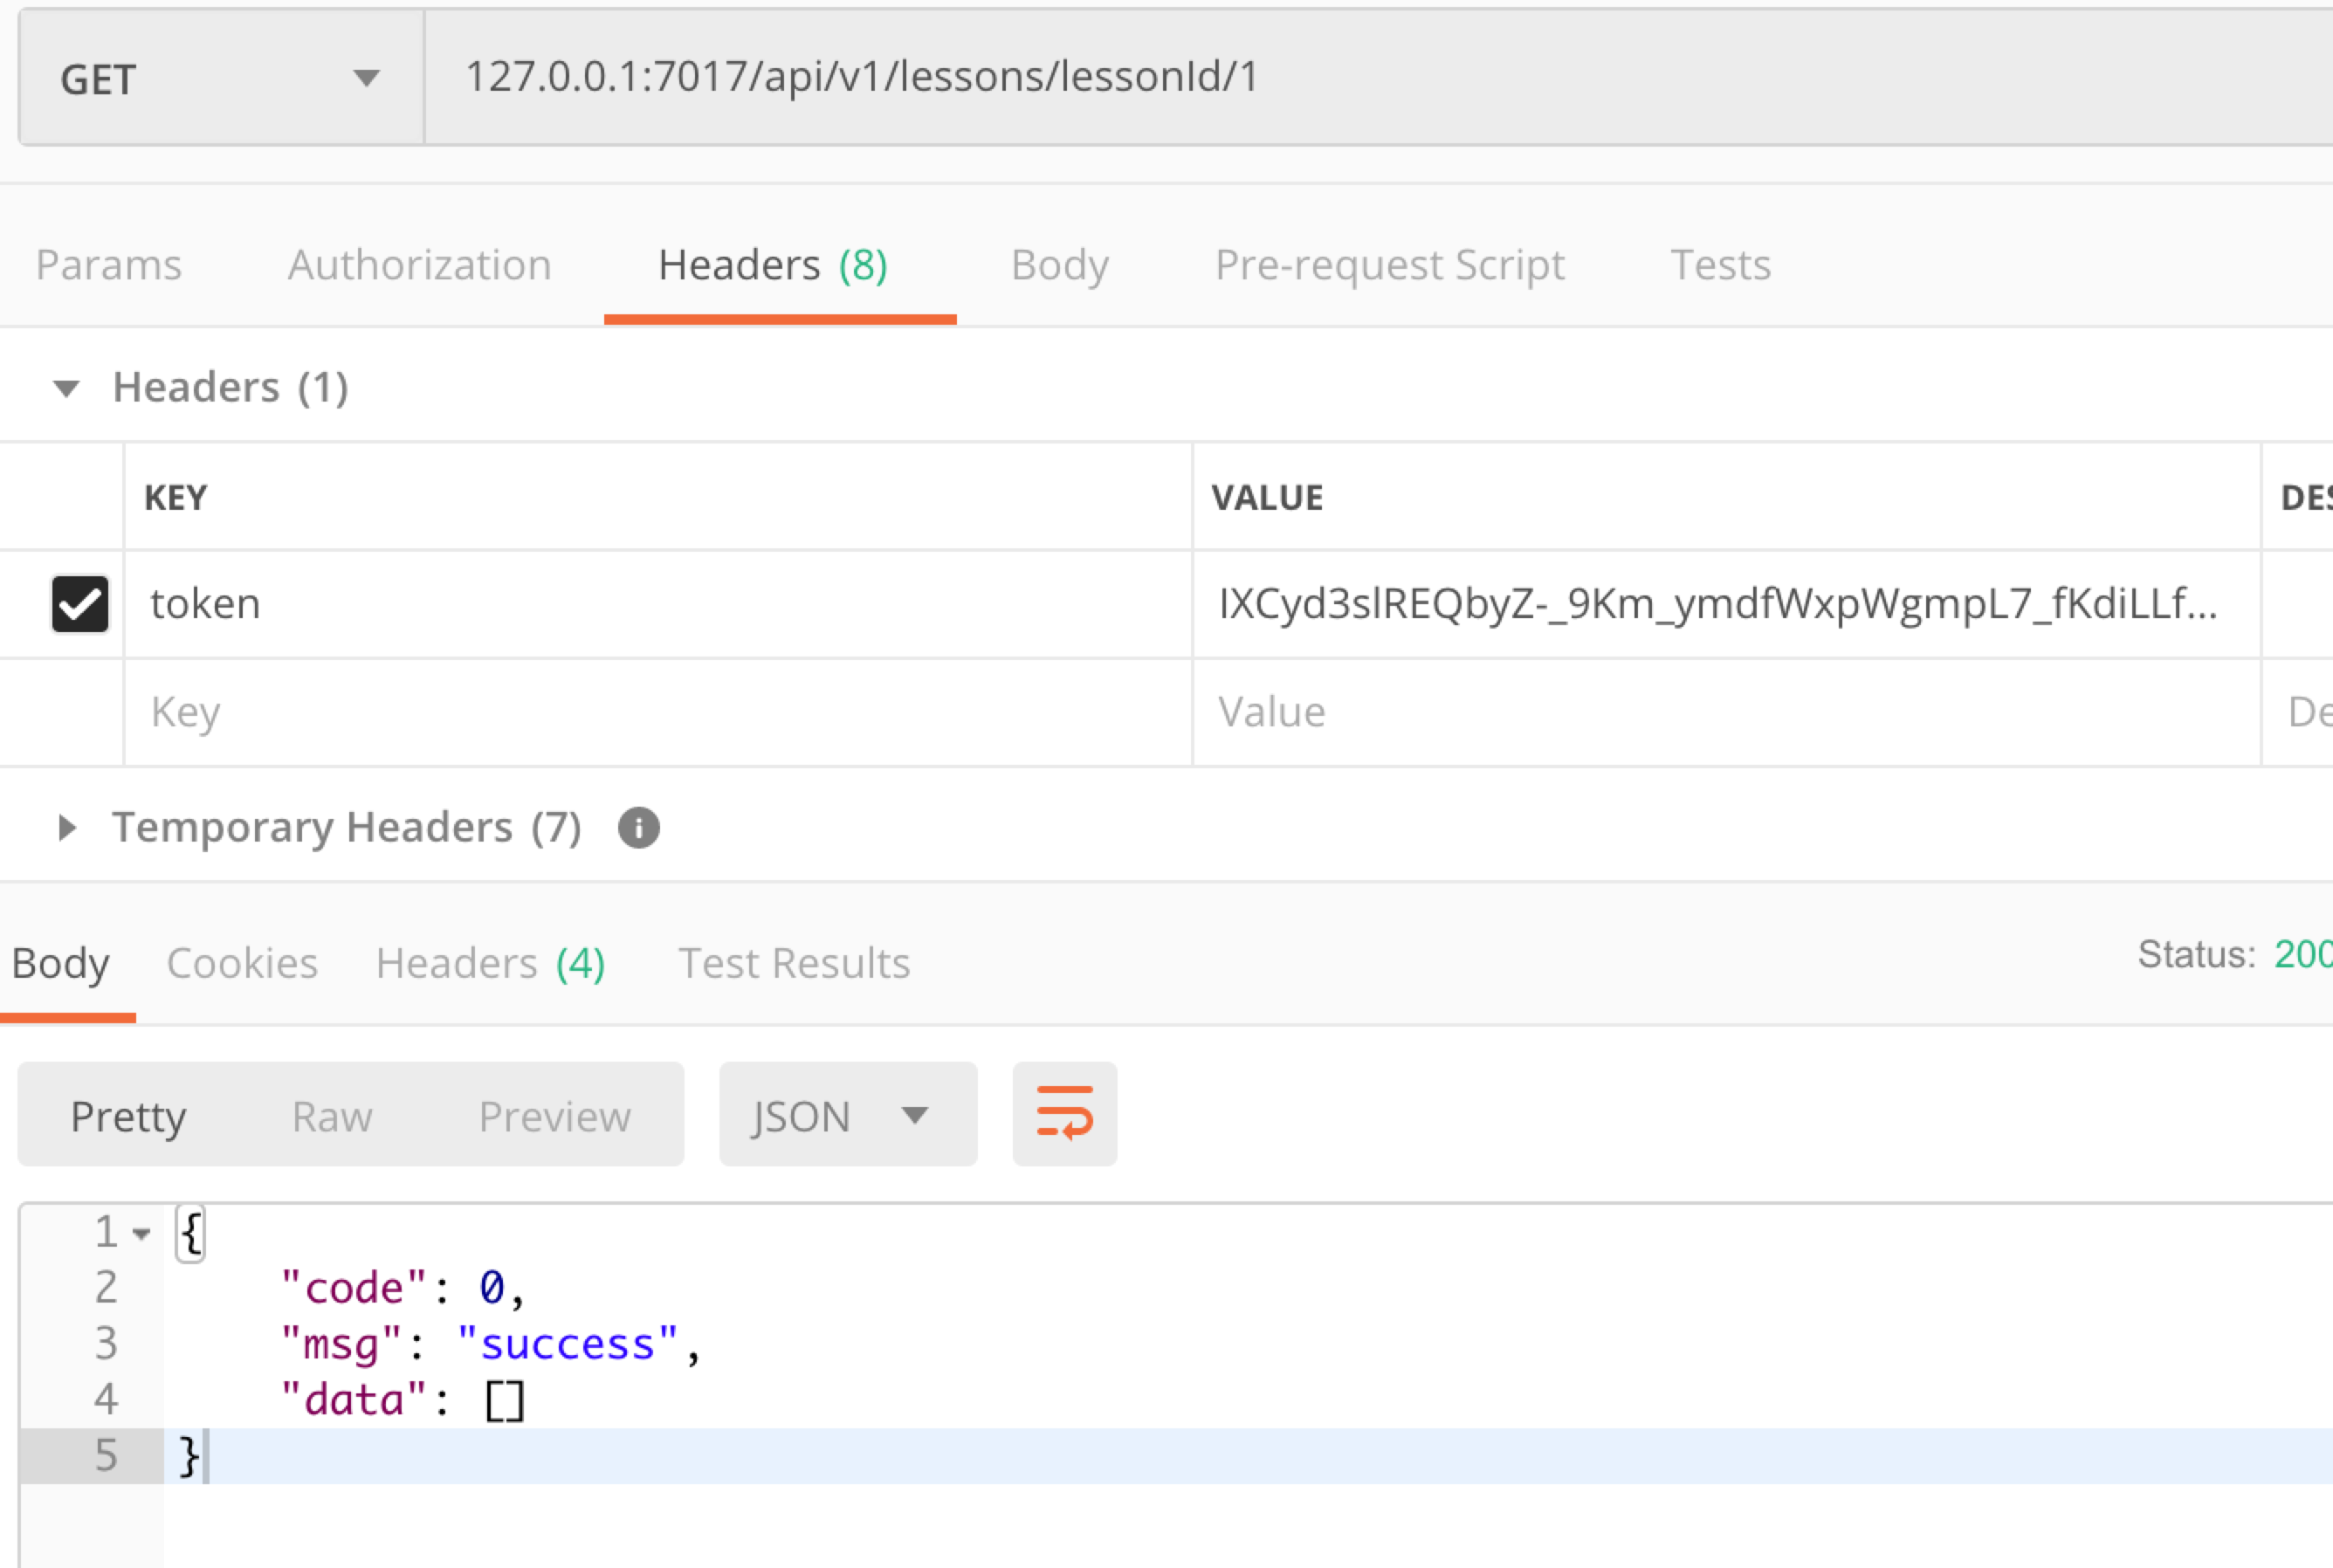Select Preview response view

pos(554,1116)
